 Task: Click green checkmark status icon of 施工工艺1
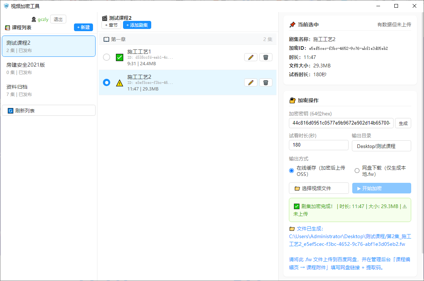119,58
